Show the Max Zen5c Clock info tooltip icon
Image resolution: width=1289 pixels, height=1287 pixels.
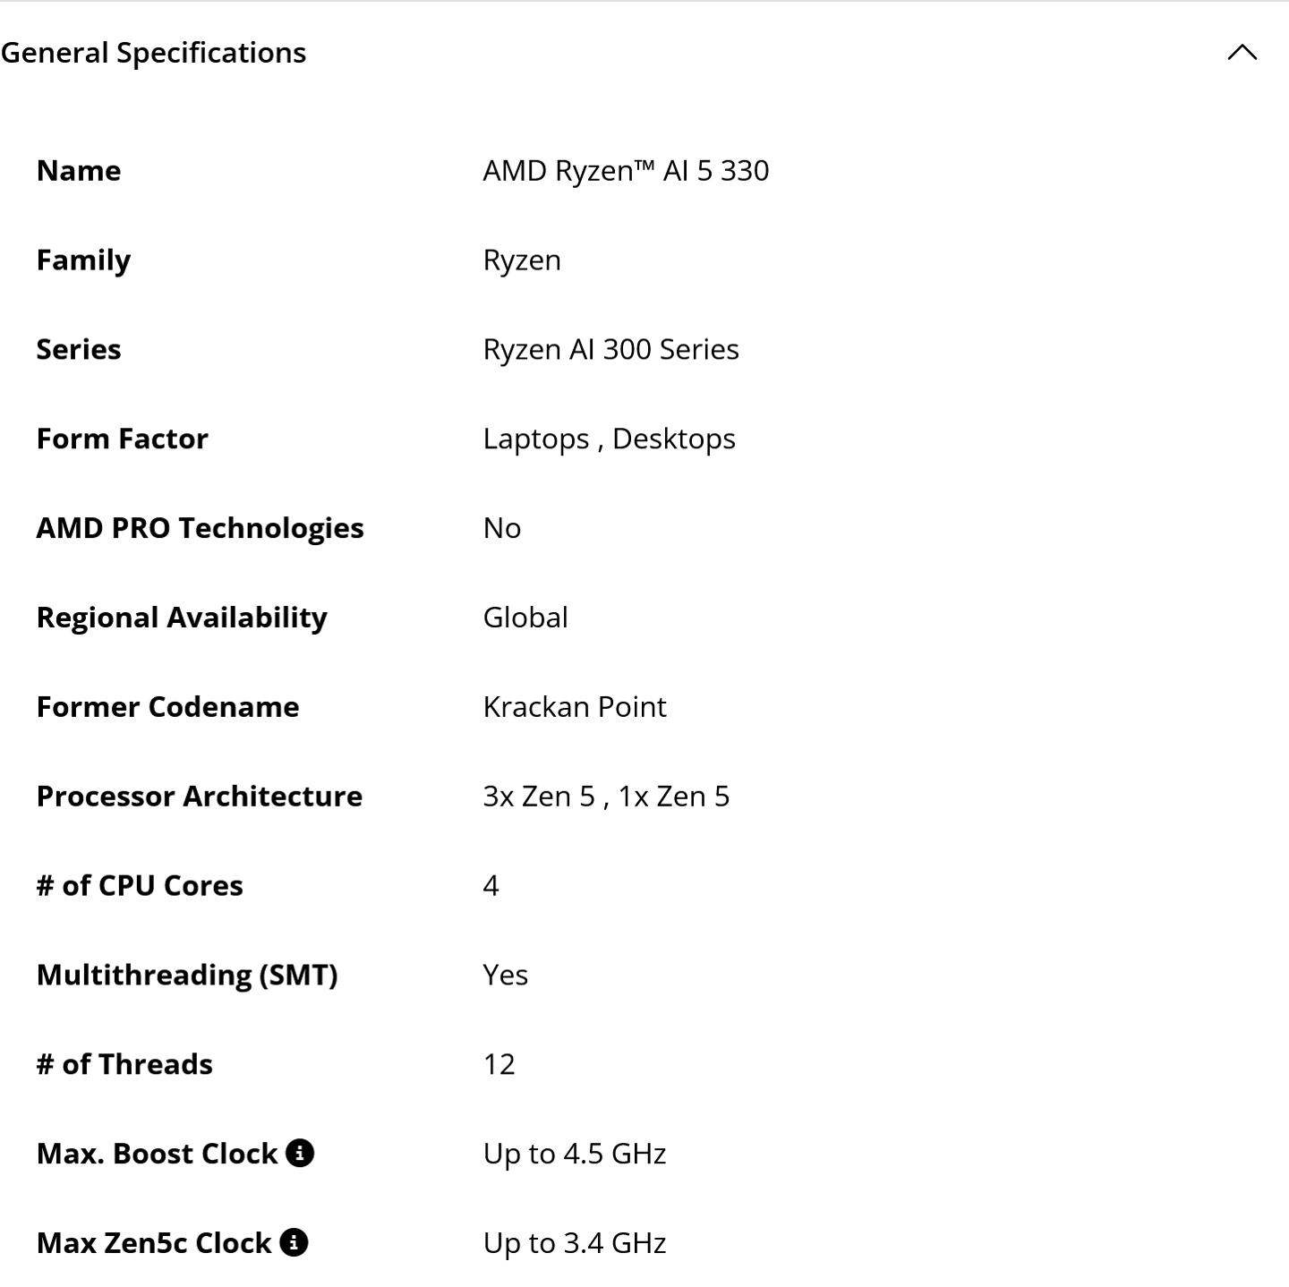click(294, 1242)
